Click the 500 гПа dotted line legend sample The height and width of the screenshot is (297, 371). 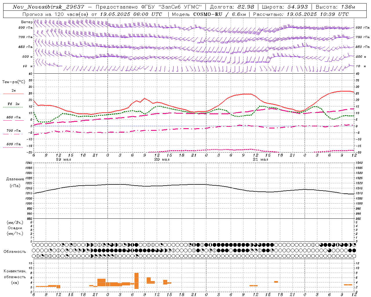13,147
